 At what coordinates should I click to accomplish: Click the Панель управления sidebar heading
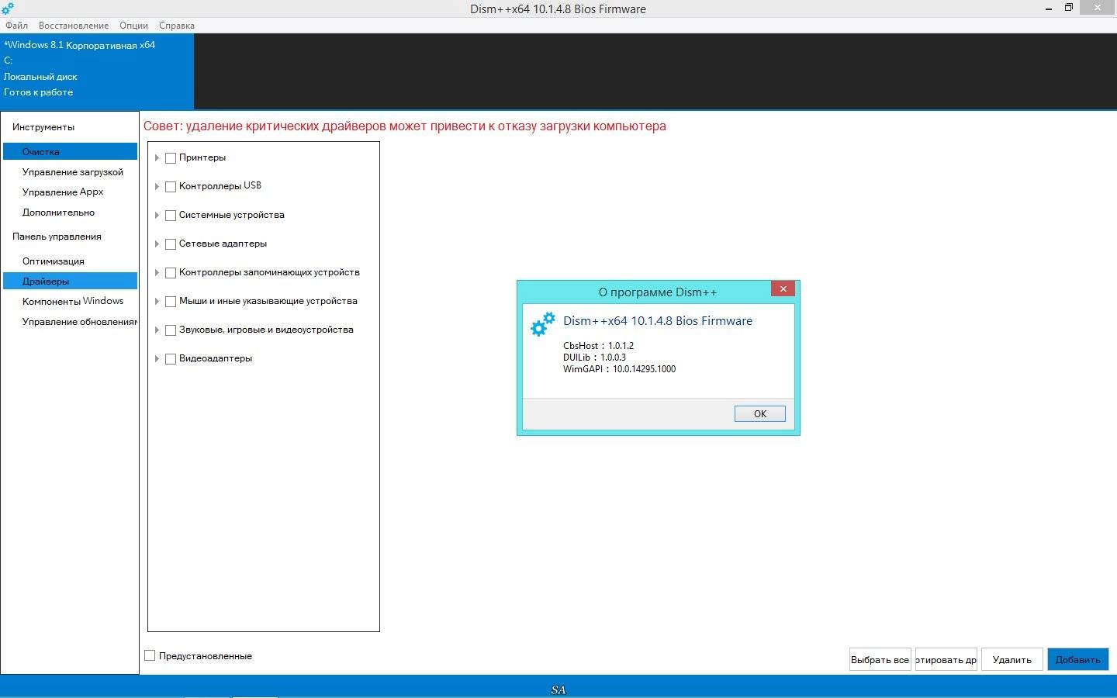[x=57, y=237]
